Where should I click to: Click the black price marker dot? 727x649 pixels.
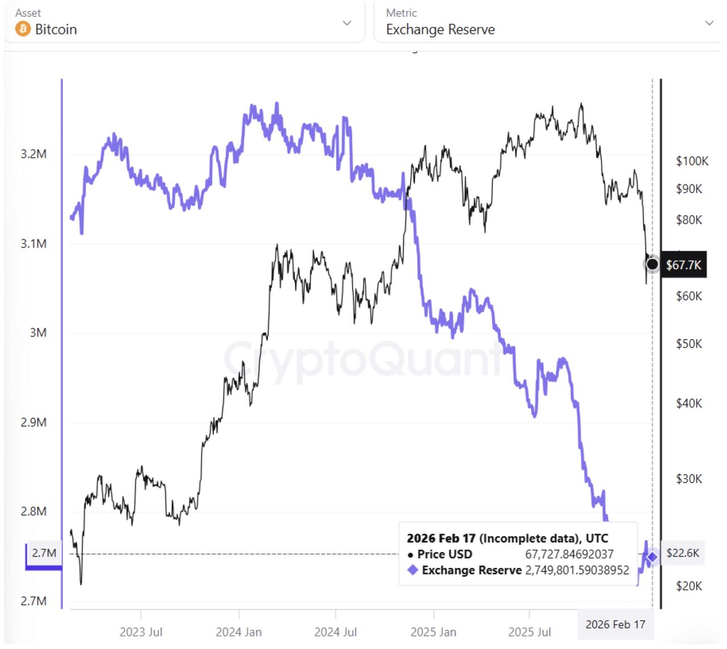coord(653,264)
